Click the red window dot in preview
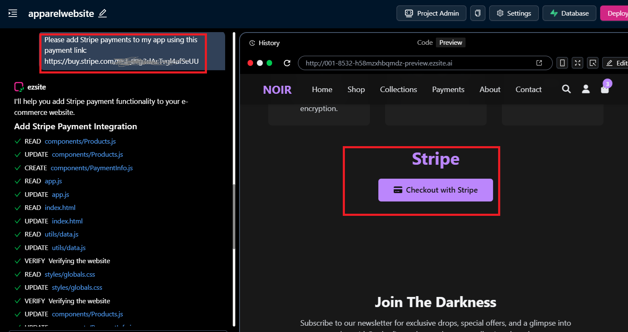Viewport: 628px width, 332px height. pyautogui.click(x=251, y=63)
